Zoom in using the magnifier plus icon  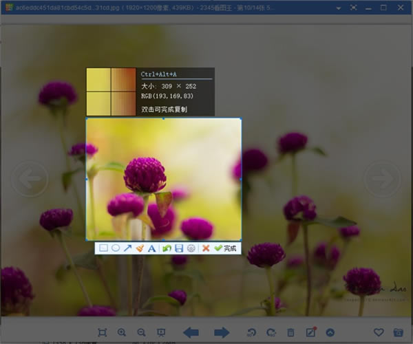click(123, 332)
